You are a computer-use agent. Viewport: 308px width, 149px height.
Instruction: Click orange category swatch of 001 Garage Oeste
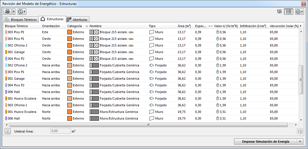point(69,52)
